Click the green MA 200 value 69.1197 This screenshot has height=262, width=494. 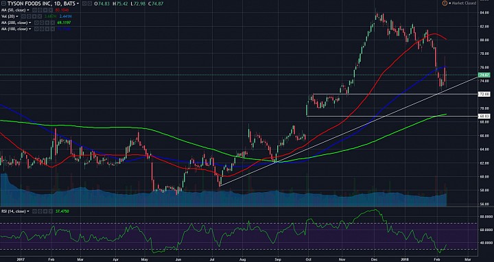click(64, 23)
